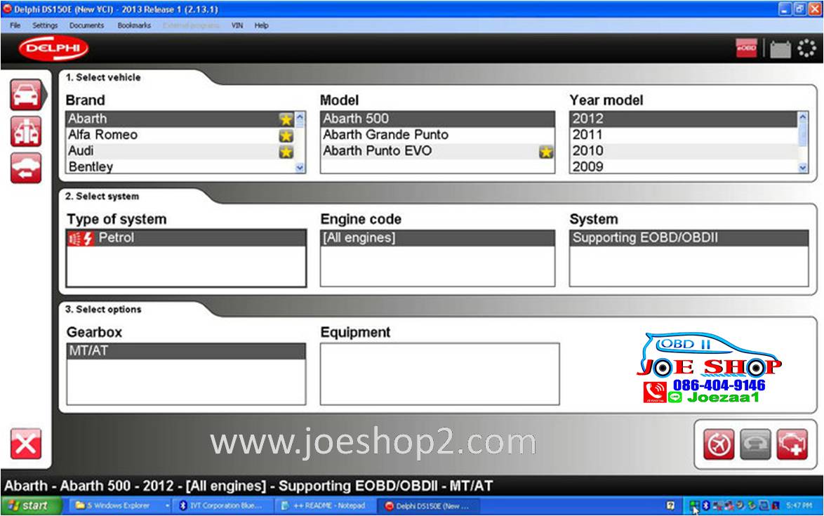Screen dimensions: 824x516
Task: Click the battery status icon in header
Action: coord(780,50)
